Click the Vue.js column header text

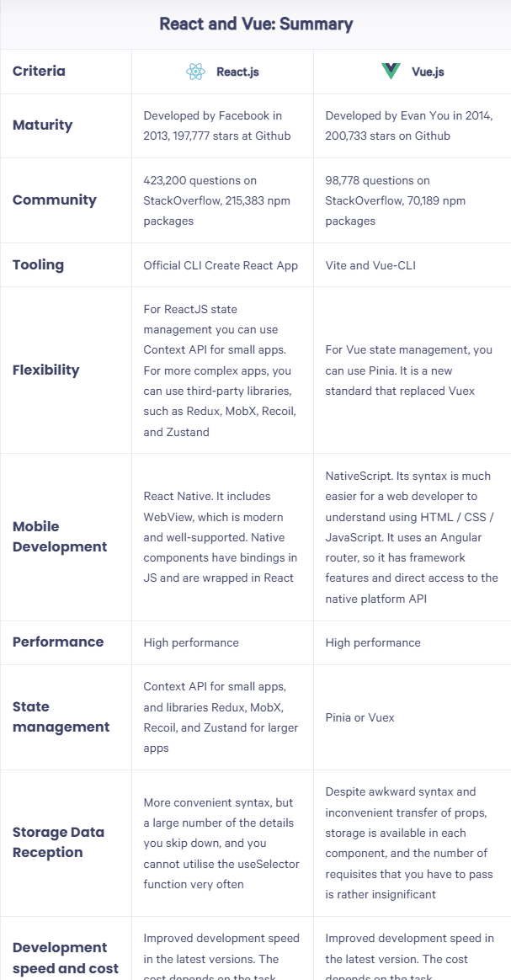pyautogui.click(x=428, y=72)
